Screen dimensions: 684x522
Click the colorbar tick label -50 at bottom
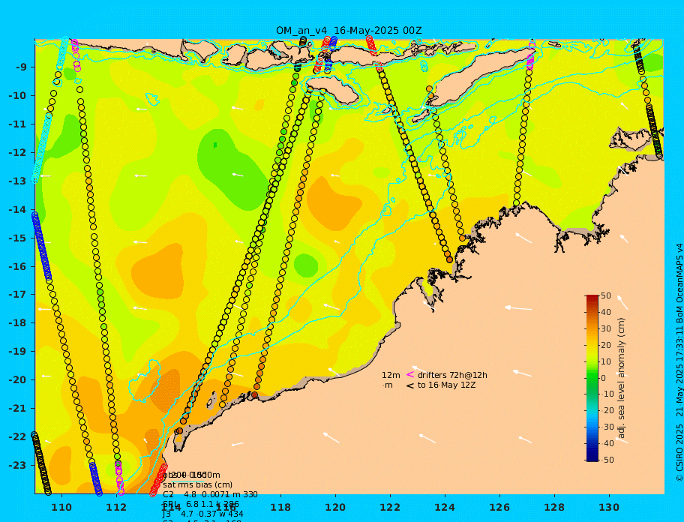tap(607, 460)
